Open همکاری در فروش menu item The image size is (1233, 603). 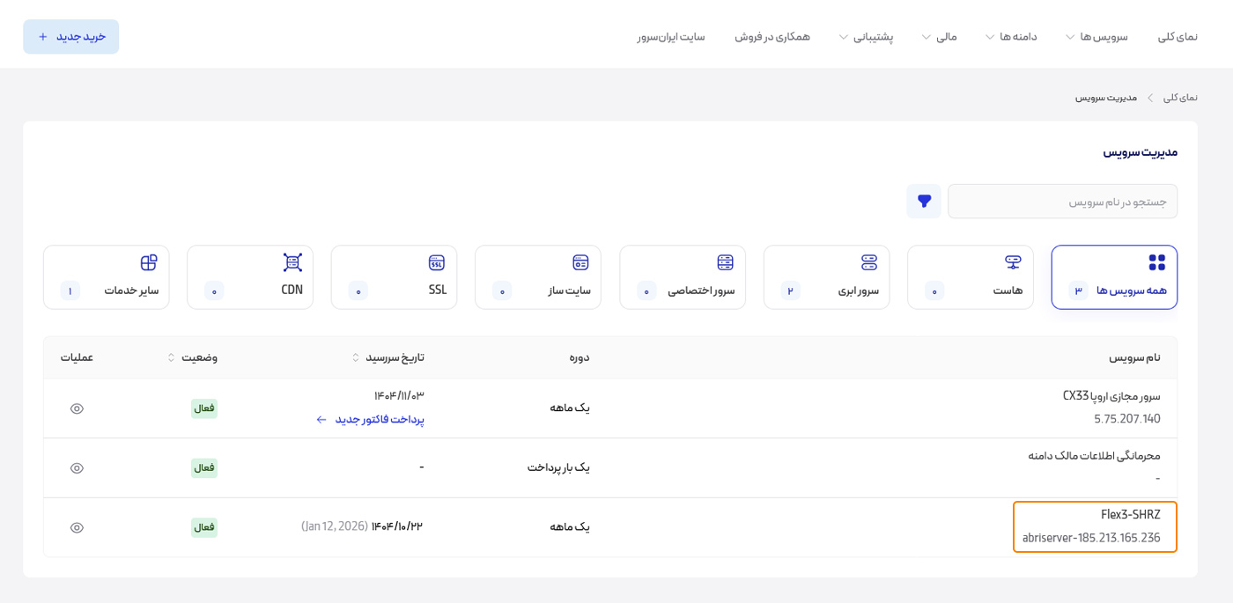(x=772, y=37)
